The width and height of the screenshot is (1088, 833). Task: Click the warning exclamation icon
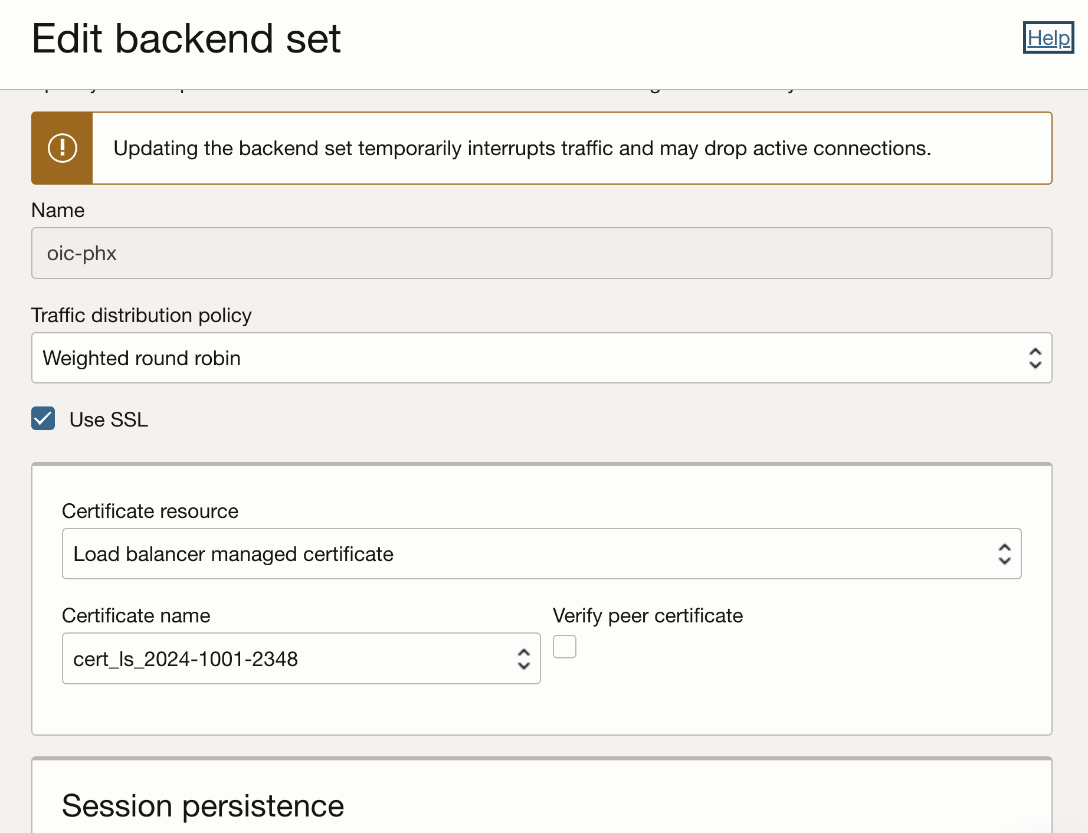click(x=62, y=148)
